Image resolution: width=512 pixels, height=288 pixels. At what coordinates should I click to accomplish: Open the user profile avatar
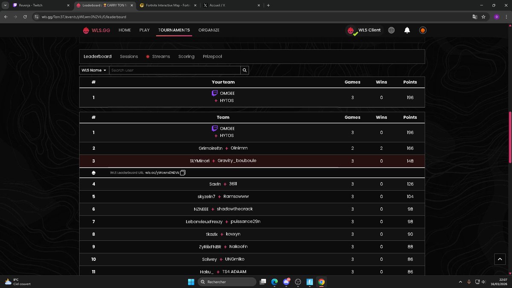coord(422,30)
